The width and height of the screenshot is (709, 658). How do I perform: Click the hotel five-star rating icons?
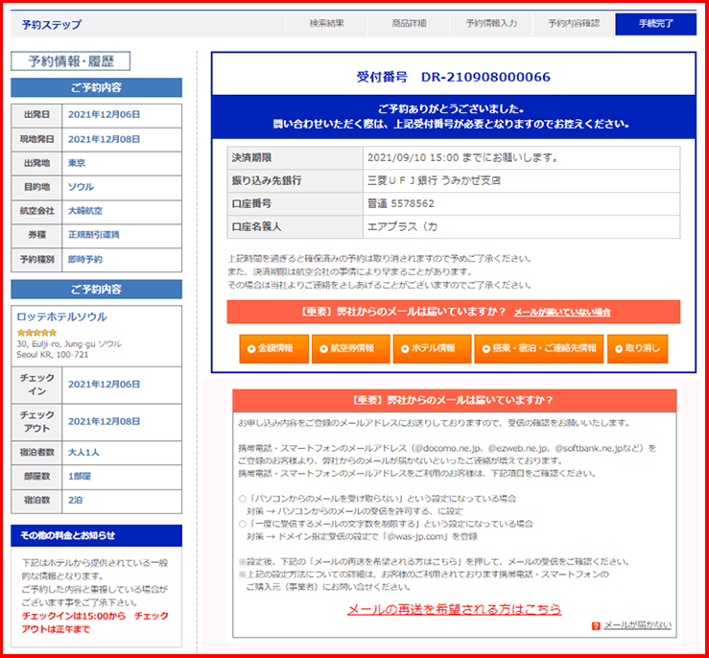click(36, 332)
